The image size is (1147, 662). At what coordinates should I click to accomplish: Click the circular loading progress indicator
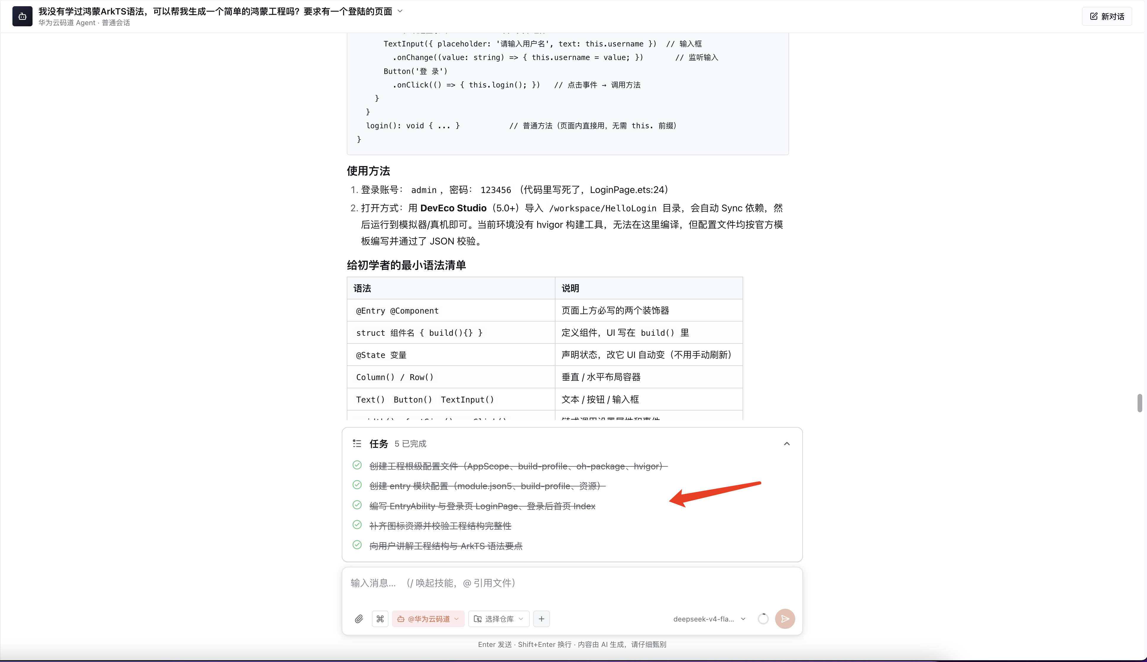tap(763, 619)
